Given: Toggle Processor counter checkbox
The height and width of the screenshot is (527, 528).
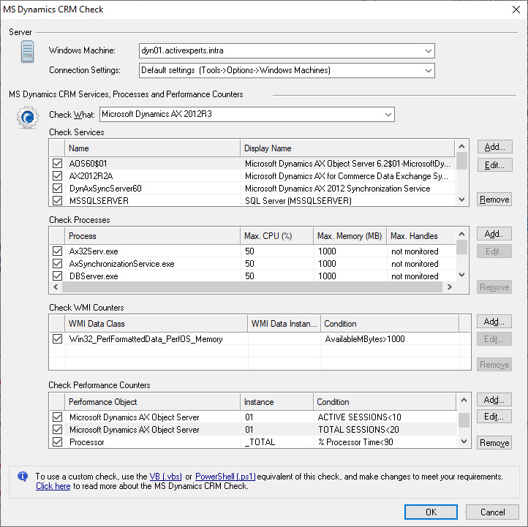Looking at the screenshot, I should click(x=57, y=442).
